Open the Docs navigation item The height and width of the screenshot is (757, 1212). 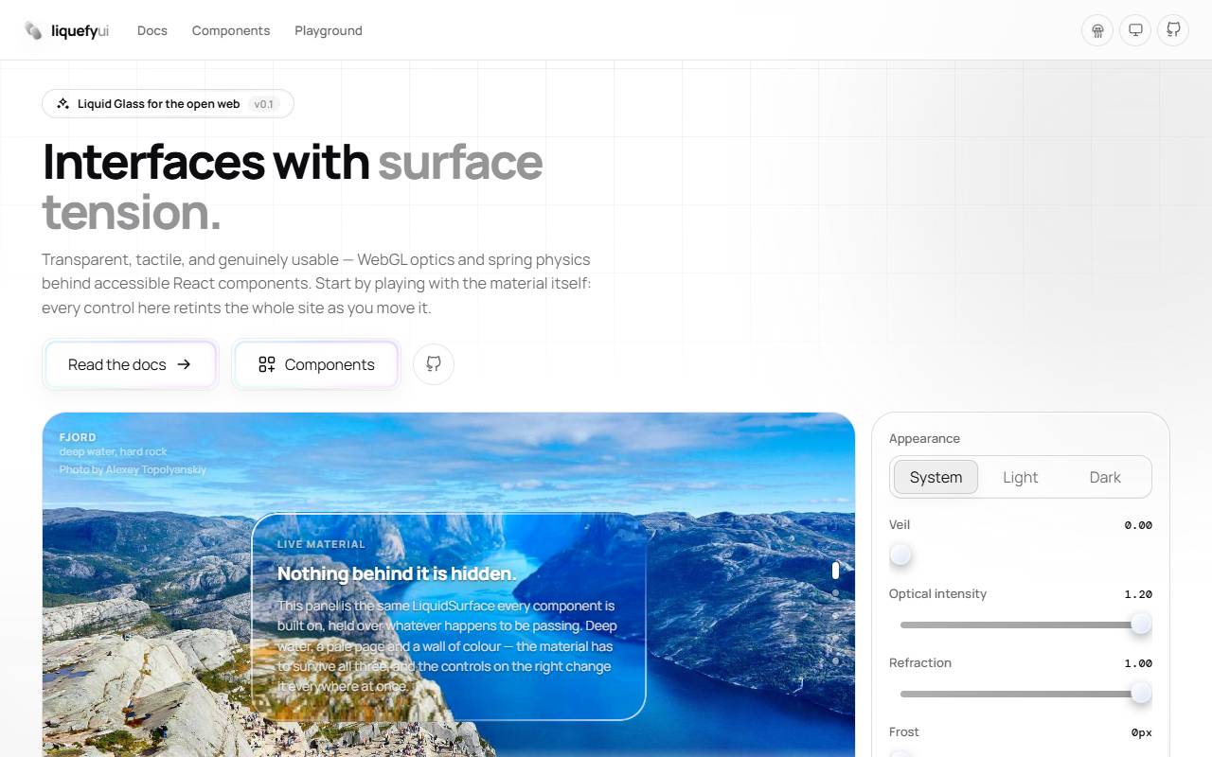[152, 30]
